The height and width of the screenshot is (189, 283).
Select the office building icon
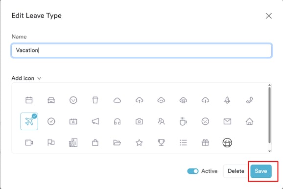[73, 142]
